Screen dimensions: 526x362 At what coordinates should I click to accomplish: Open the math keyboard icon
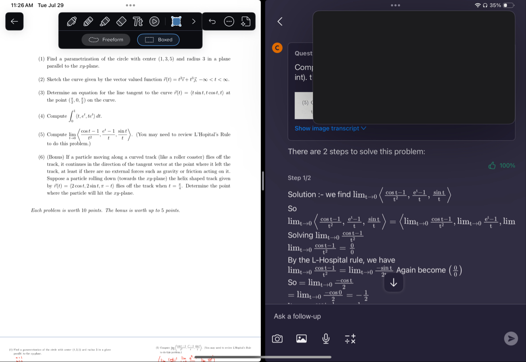coord(350,339)
